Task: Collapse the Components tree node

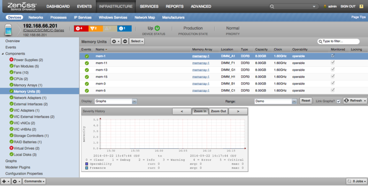Action: pos(3,54)
